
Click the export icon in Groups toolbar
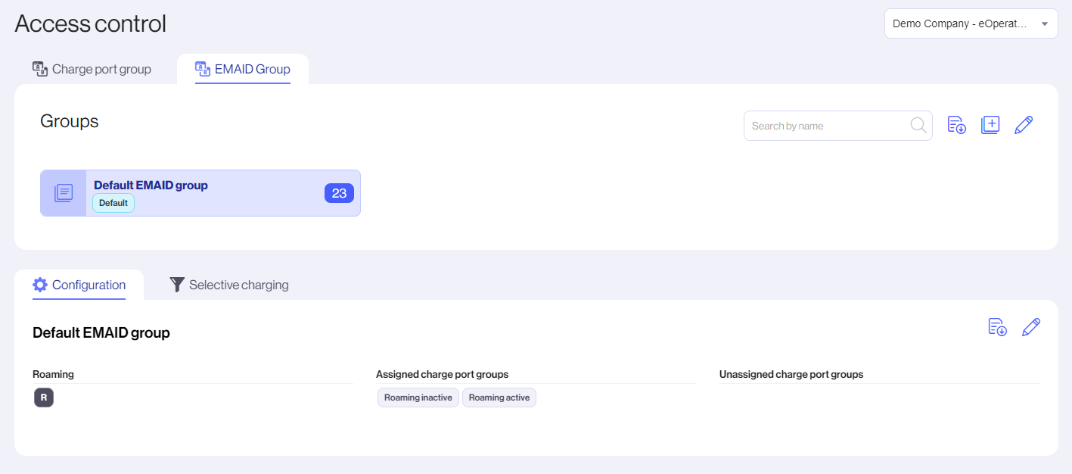pos(956,126)
